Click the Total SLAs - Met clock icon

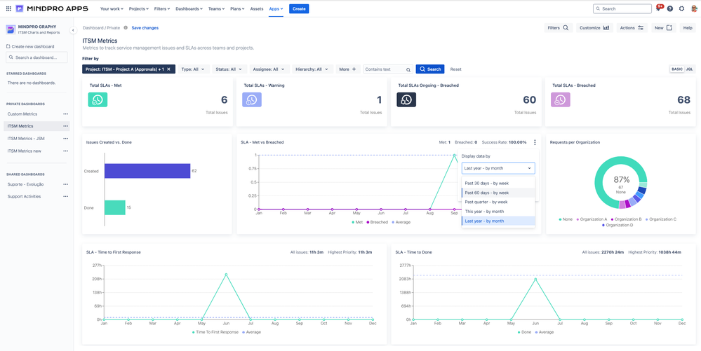tap(98, 100)
